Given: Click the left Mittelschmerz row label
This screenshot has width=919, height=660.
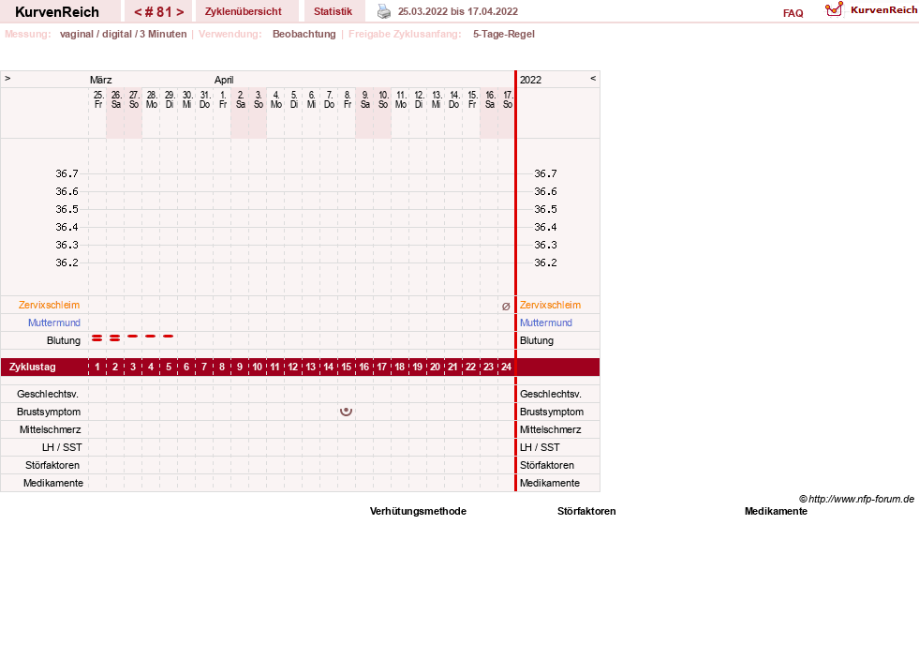Looking at the screenshot, I should click(x=51, y=430).
